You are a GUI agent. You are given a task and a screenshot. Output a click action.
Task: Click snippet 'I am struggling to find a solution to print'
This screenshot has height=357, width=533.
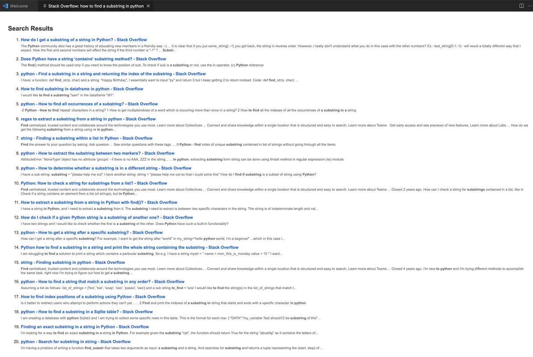[151, 254]
